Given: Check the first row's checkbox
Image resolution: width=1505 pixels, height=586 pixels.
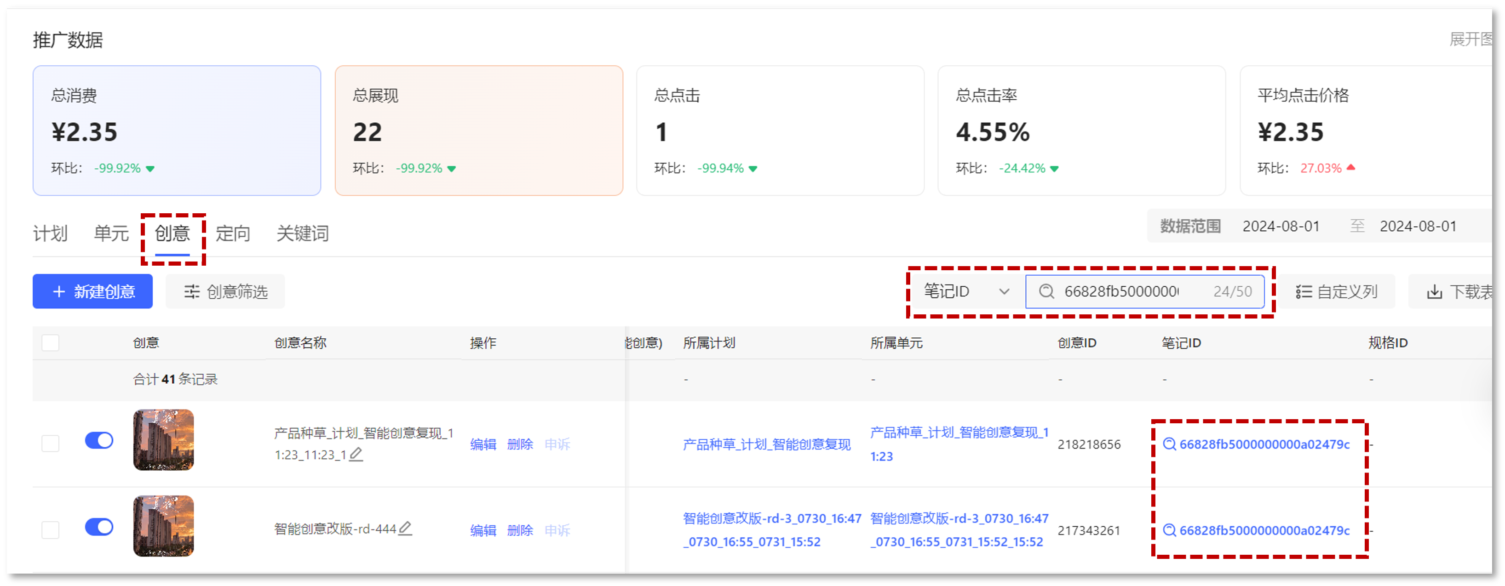Looking at the screenshot, I should (53, 442).
